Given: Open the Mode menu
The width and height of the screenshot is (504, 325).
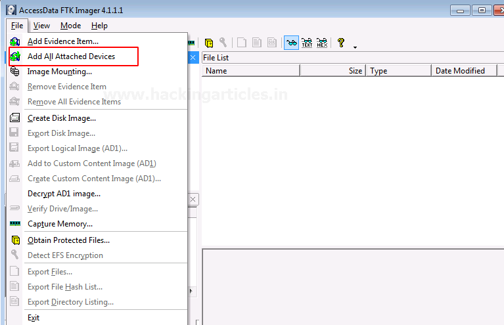Looking at the screenshot, I should click(x=70, y=26).
